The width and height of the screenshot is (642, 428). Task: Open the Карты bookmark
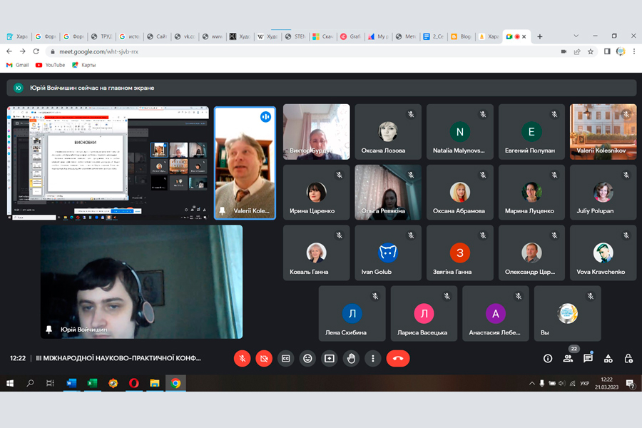coord(84,65)
